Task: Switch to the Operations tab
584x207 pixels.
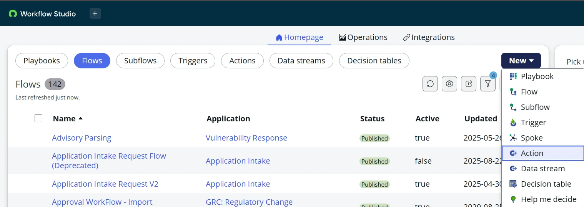Action: (363, 37)
